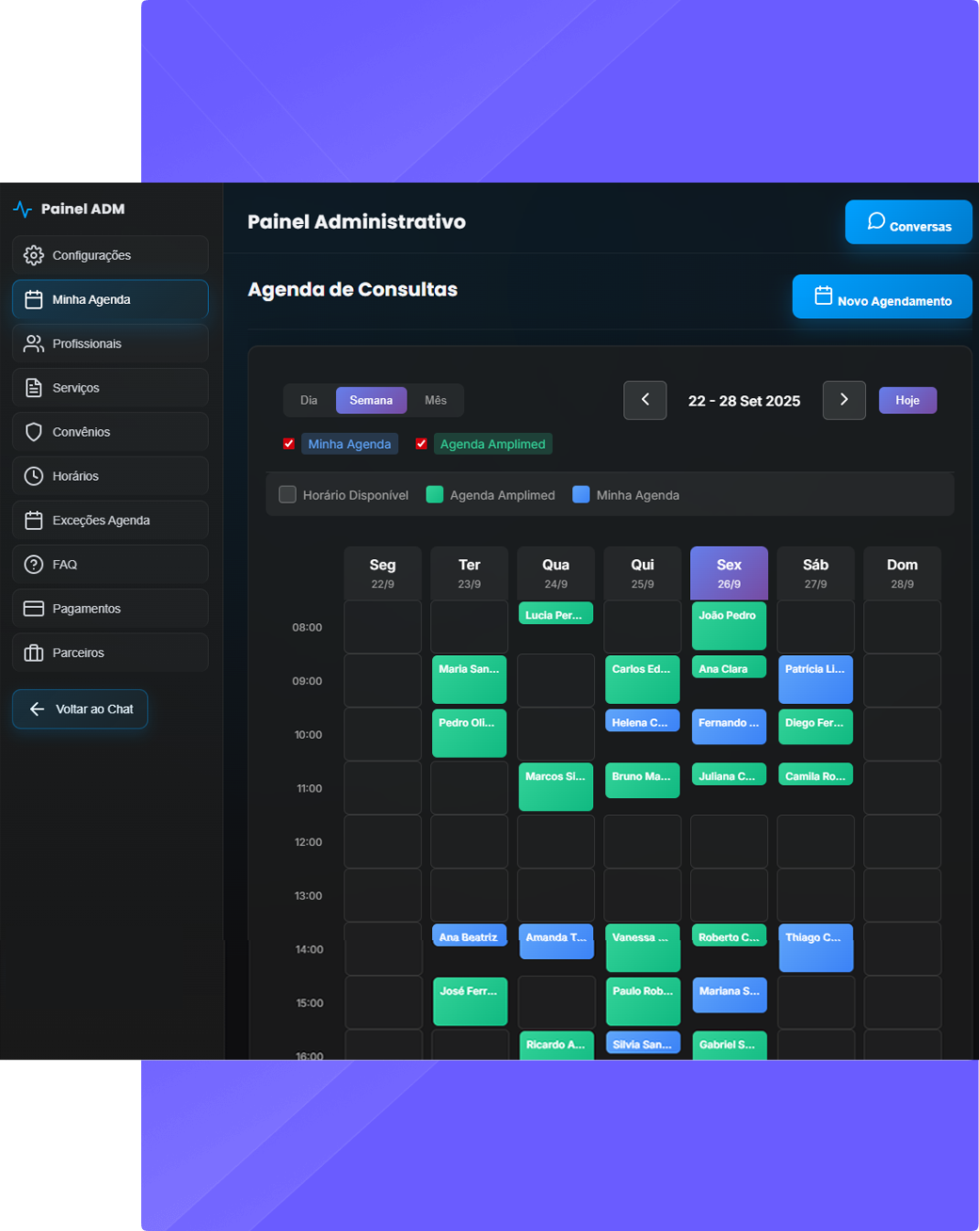Advance to next week with right chevron
Viewport: 979px width, 1231px height.
pyautogui.click(x=843, y=400)
